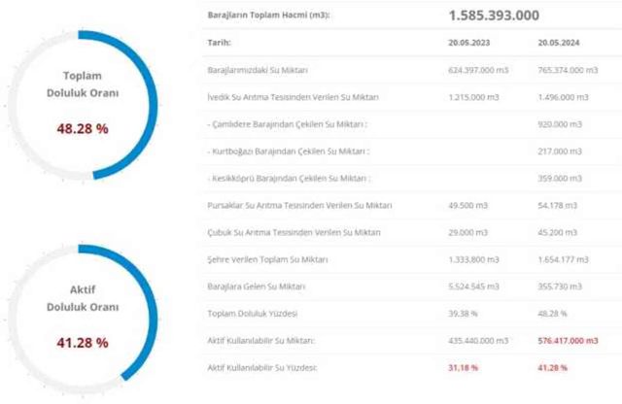Click the 49.500 m3 cell

point(467,205)
